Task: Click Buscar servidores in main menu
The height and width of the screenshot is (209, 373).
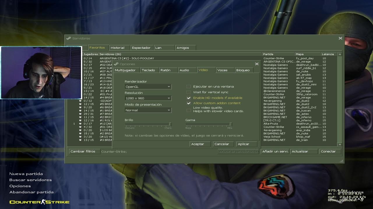Action: [31, 180]
